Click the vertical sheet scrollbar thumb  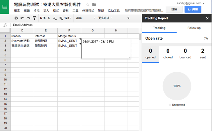coord(140,37)
